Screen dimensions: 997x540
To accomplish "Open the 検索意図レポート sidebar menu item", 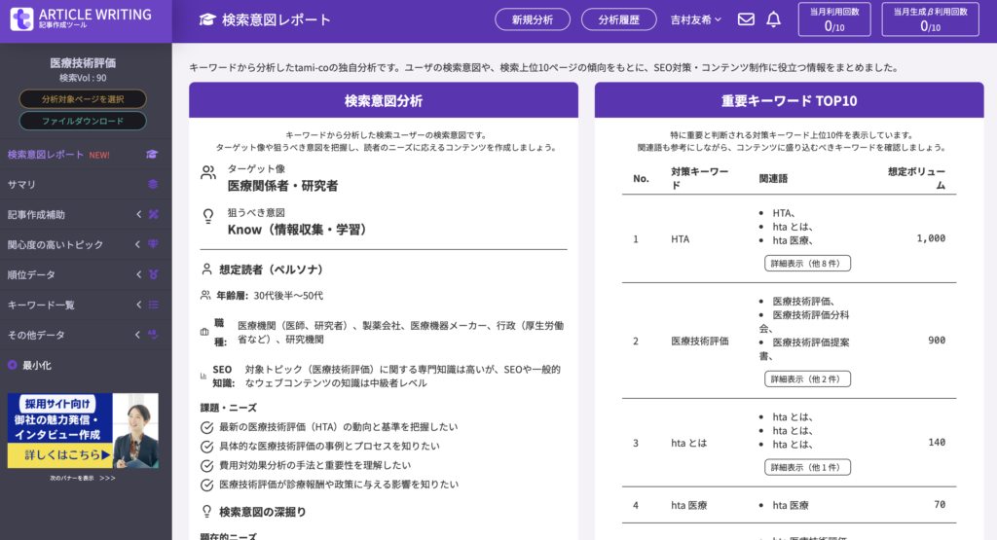I will (58, 154).
